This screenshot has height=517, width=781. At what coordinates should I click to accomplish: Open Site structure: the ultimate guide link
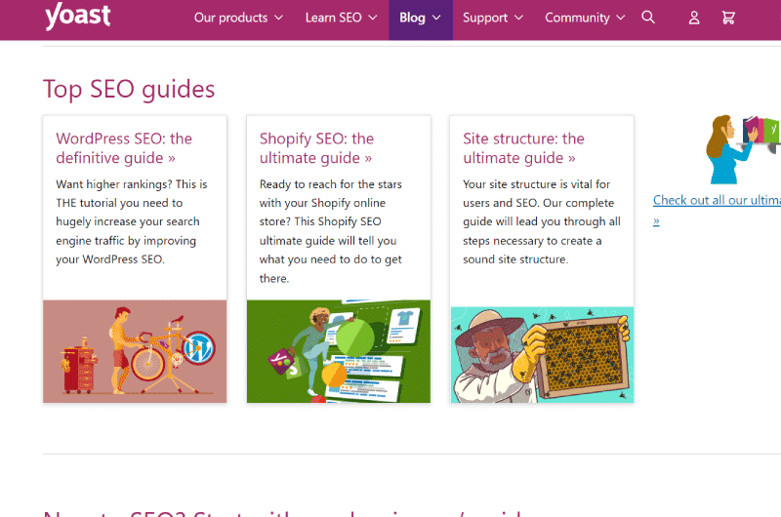coord(523,148)
